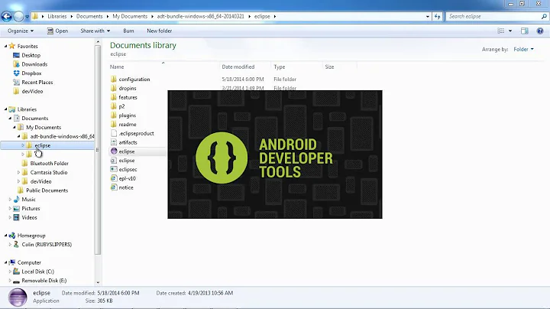Collapse the Favorites section
The image size is (550, 309).
pos(5,46)
